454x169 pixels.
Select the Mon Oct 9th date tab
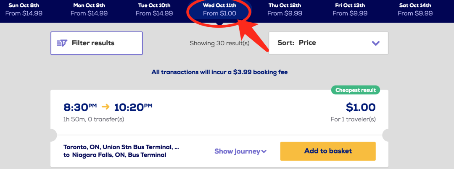point(89,9)
